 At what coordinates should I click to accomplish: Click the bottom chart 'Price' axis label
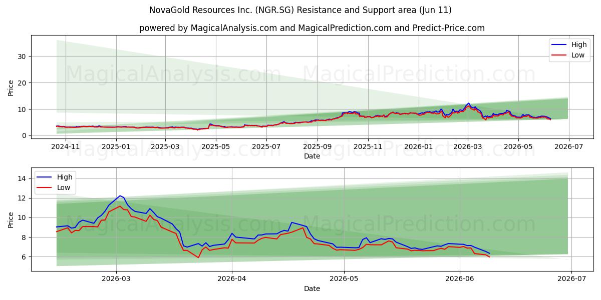11,219
